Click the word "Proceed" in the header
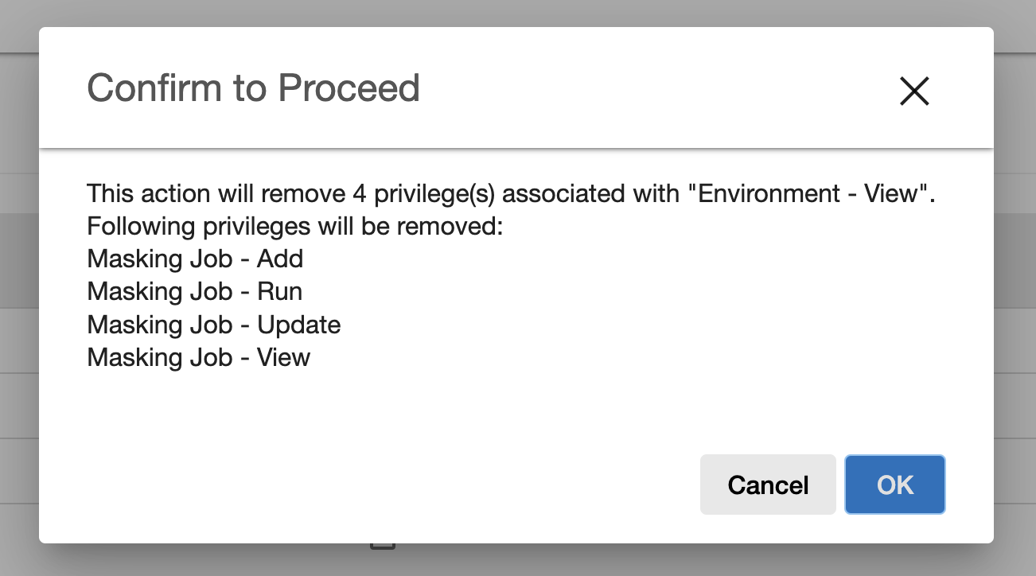 click(x=349, y=88)
